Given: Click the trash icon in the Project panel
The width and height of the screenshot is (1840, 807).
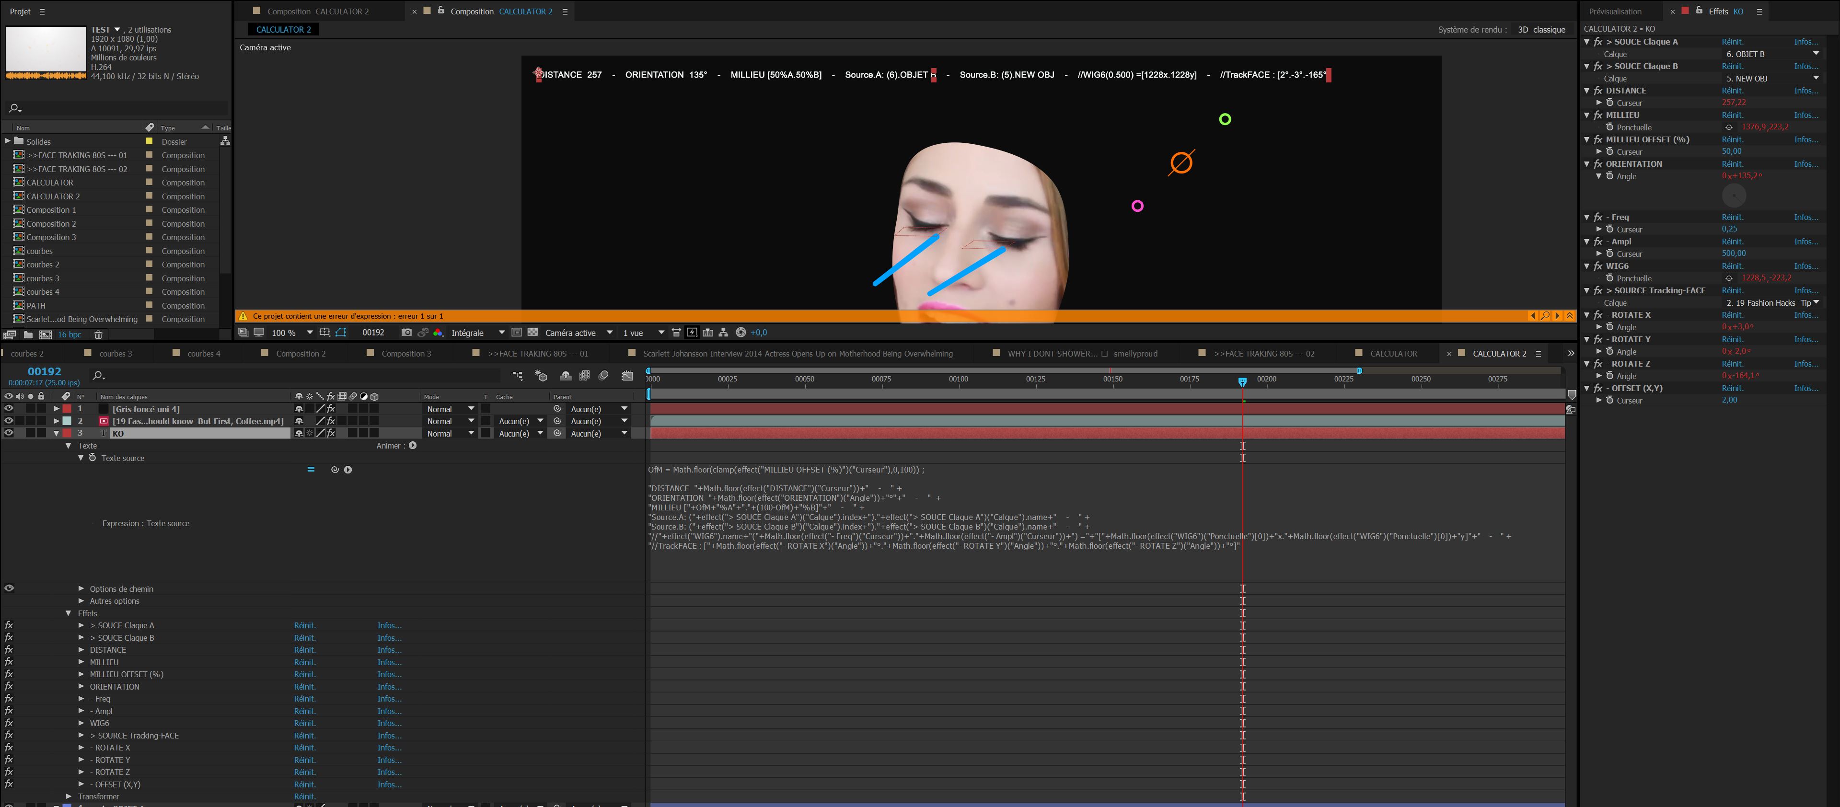Looking at the screenshot, I should point(99,335).
